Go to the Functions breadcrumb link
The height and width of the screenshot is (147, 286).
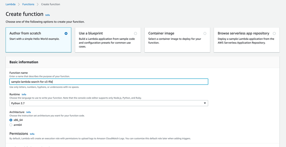coord(28,4)
